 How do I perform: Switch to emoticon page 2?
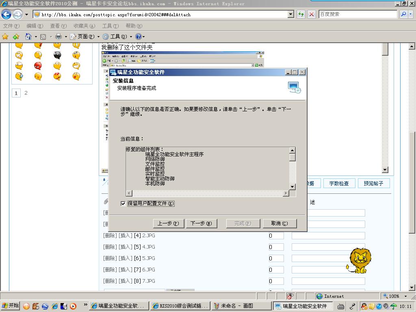pyautogui.click(x=26, y=93)
